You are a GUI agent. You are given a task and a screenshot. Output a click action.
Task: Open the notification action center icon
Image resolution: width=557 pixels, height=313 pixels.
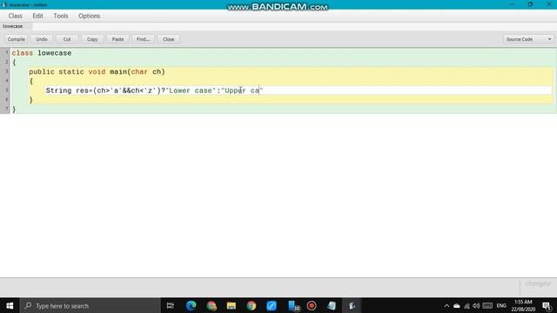(x=547, y=305)
